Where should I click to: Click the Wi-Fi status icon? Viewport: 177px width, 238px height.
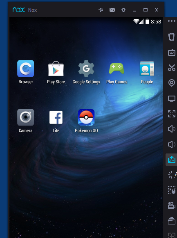(136, 21)
